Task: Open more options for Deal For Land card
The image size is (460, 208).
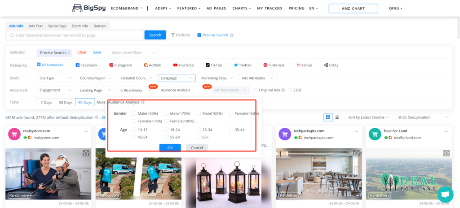Action: point(446,131)
